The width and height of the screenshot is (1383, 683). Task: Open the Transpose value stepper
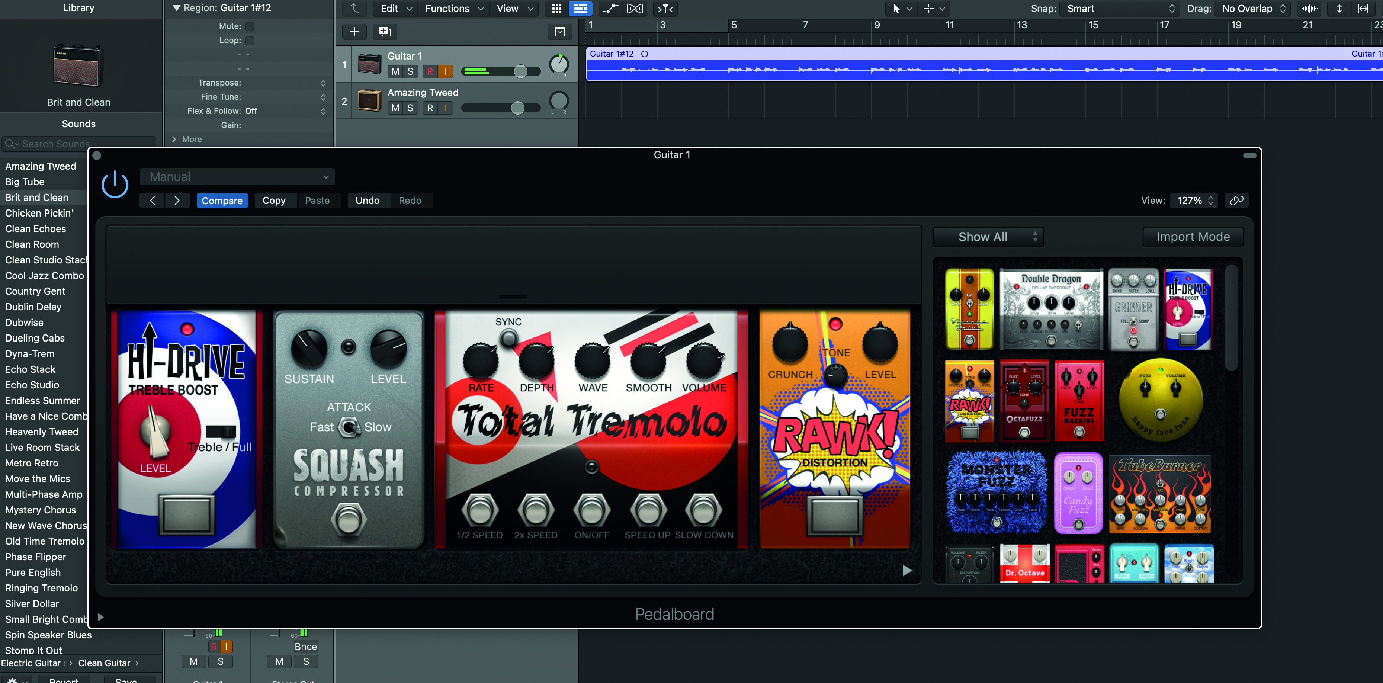tap(323, 83)
